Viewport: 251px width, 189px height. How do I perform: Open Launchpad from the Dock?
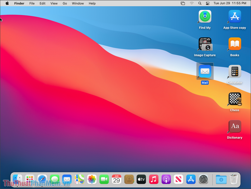[x=30, y=179]
